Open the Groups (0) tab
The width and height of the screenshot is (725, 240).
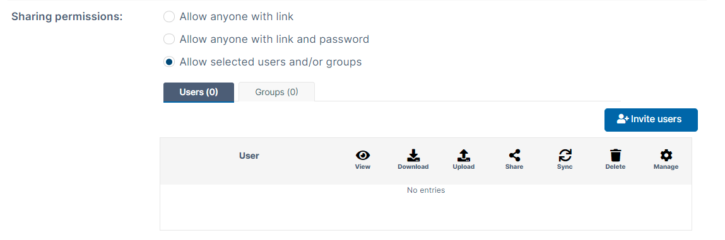point(276,92)
